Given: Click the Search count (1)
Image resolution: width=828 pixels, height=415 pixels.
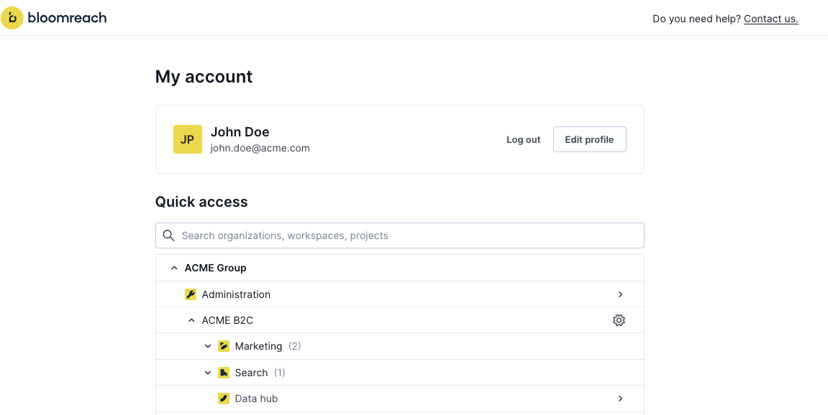Looking at the screenshot, I should [279, 373].
